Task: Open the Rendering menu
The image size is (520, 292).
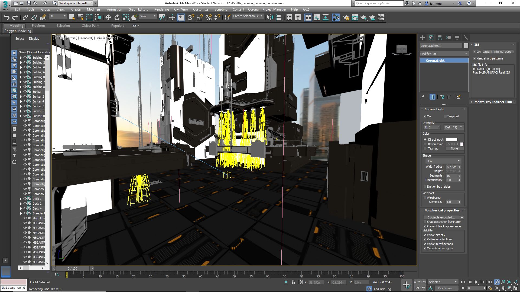Action: coord(161,9)
